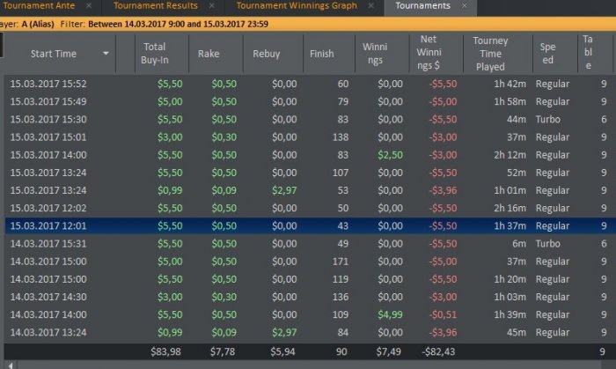
Task: Click the Rebuy column header
Action: [267, 54]
